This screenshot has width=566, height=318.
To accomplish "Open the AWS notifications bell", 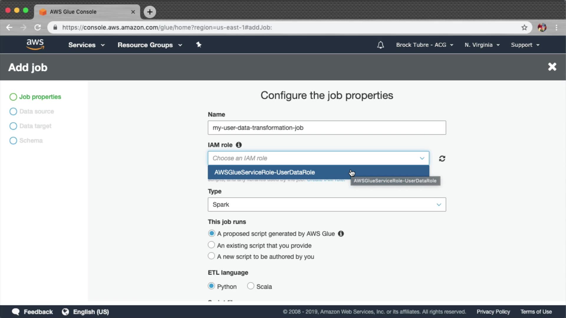I will (x=381, y=45).
